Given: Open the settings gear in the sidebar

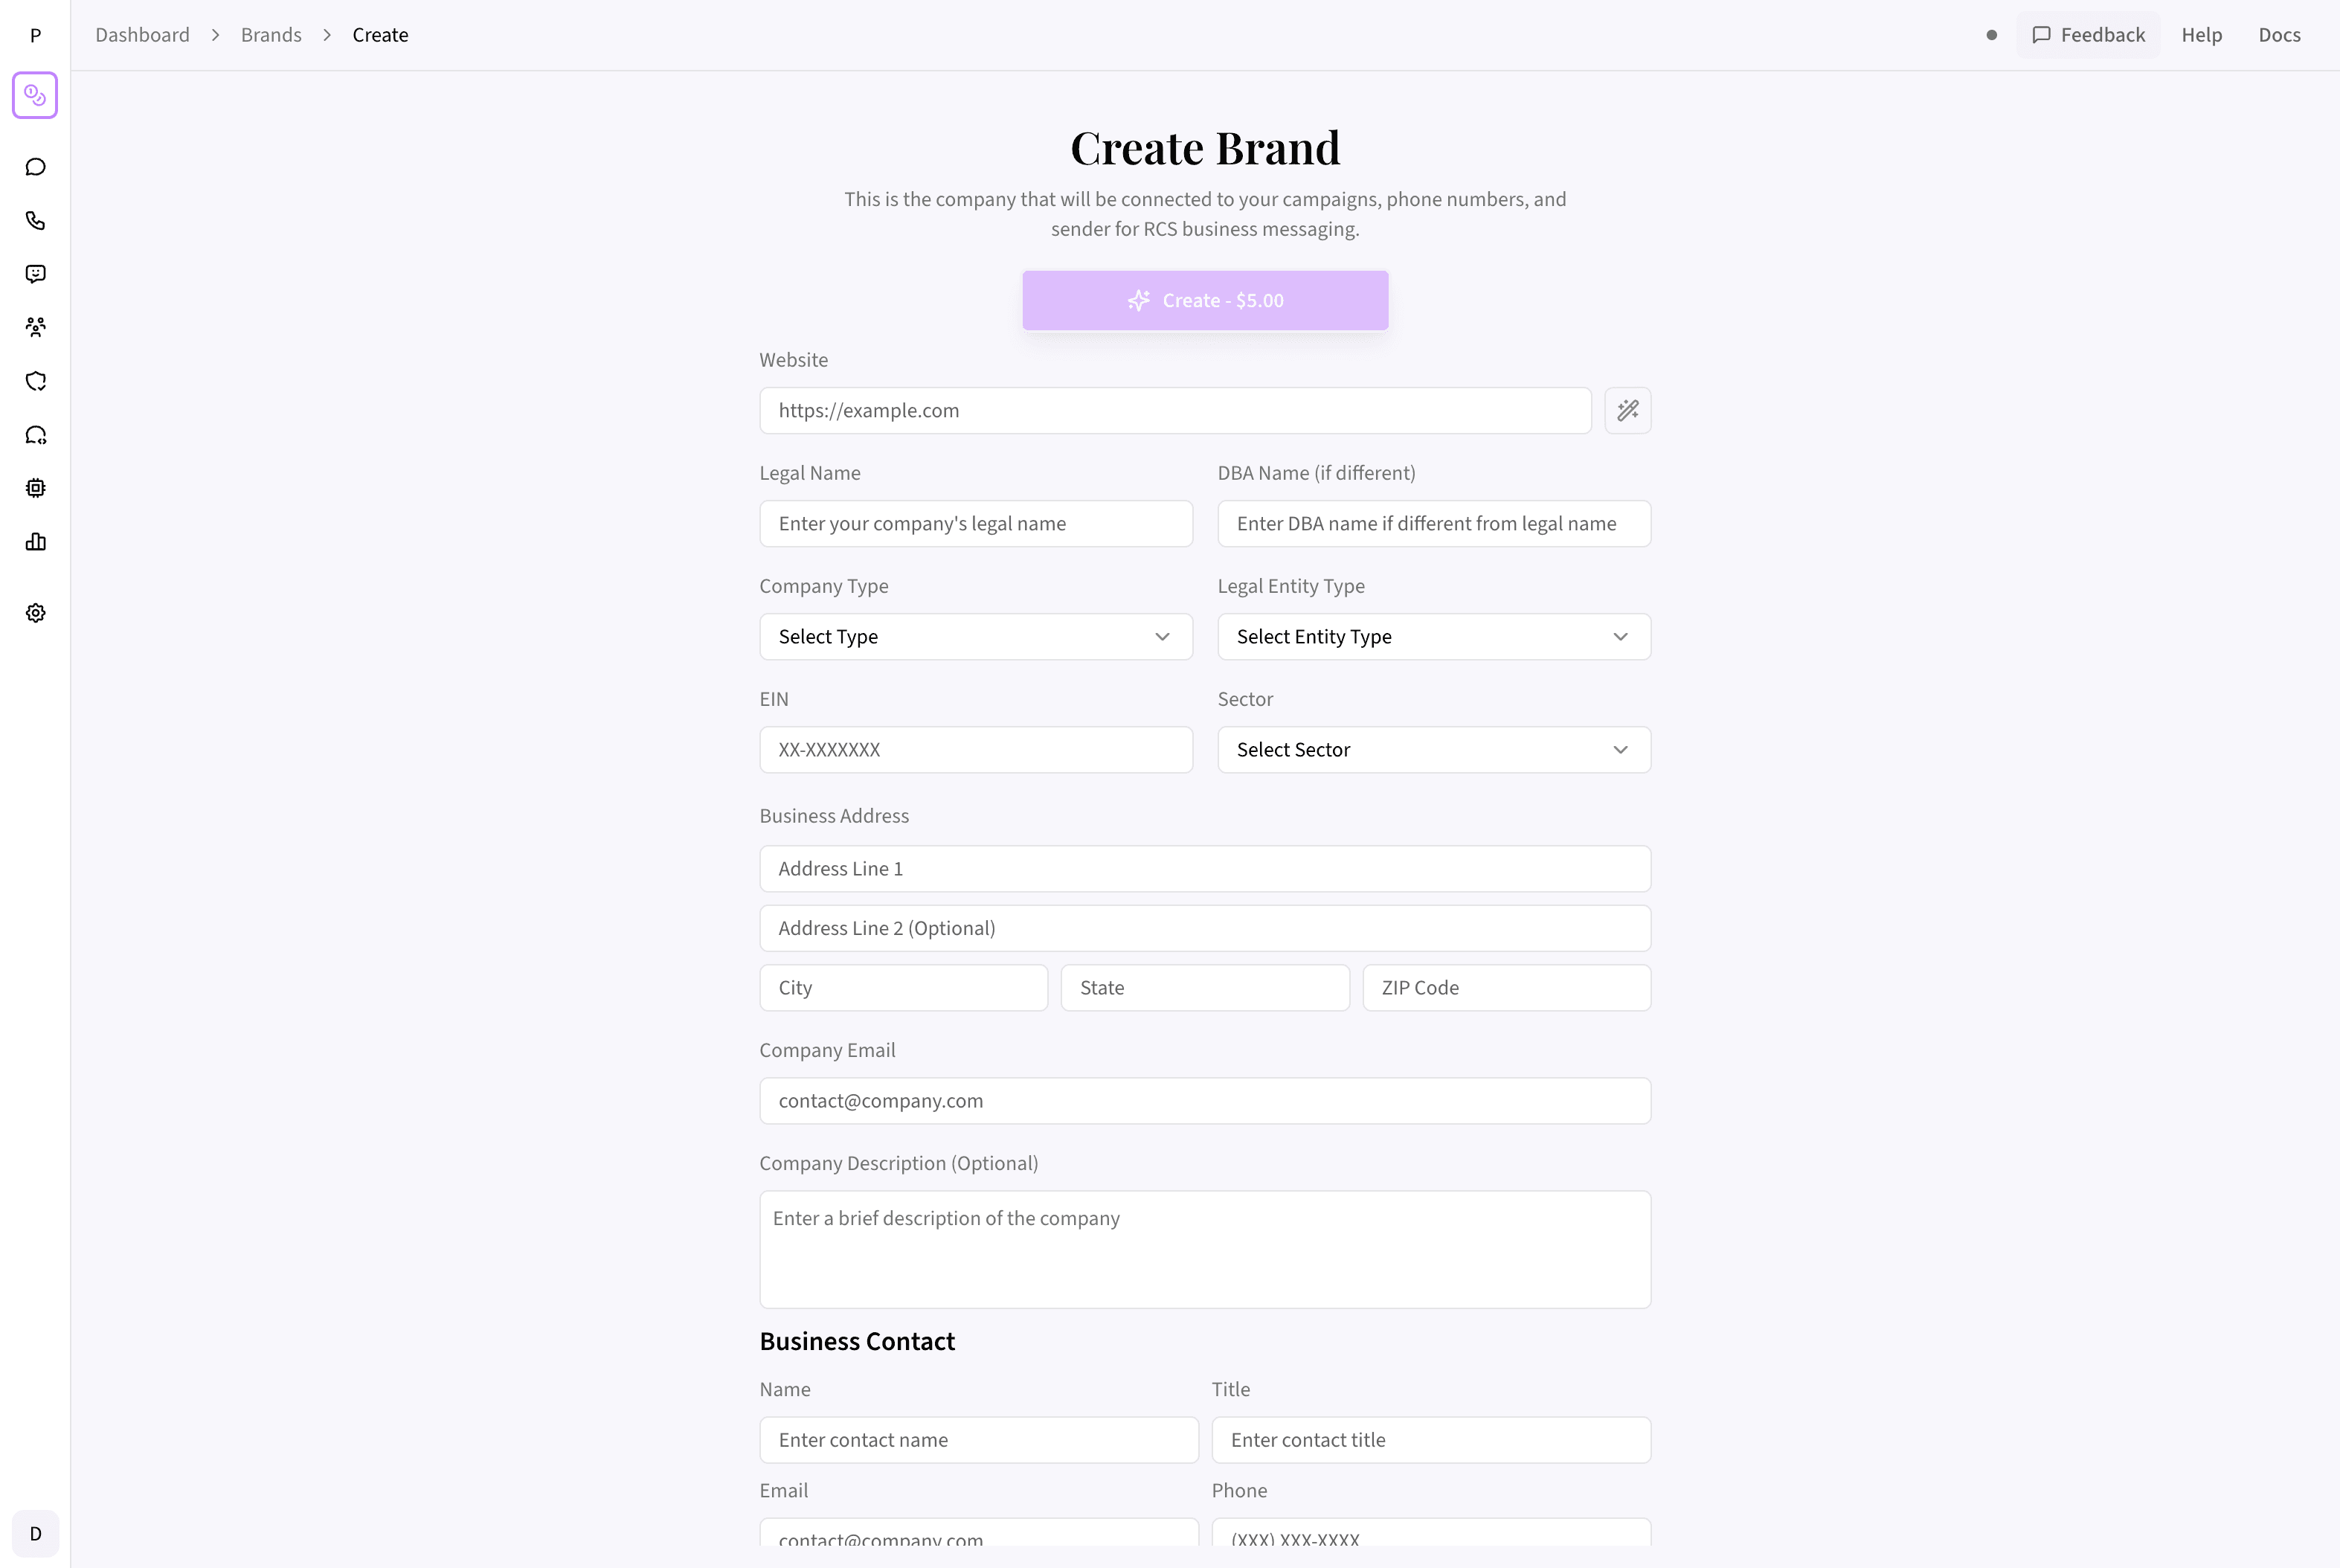Looking at the screenshot, I should pyautogui.click(x=36, y=612).
